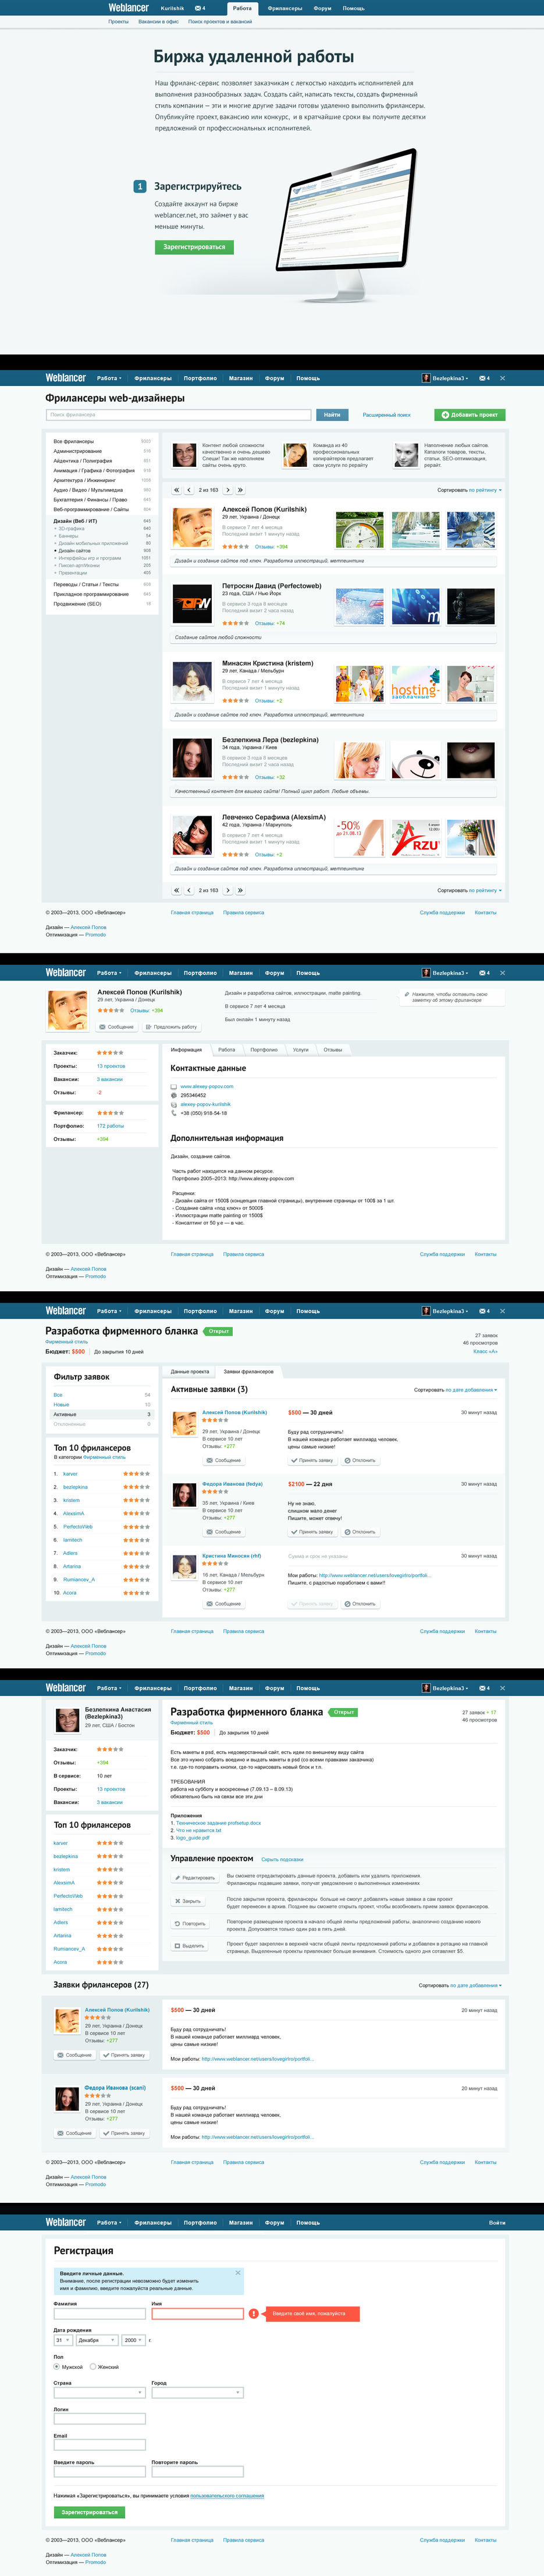Open 'по рейтингу' sort dropdown above the freelancer list
The image size is (544, 2576).
(x=485, y=490)
